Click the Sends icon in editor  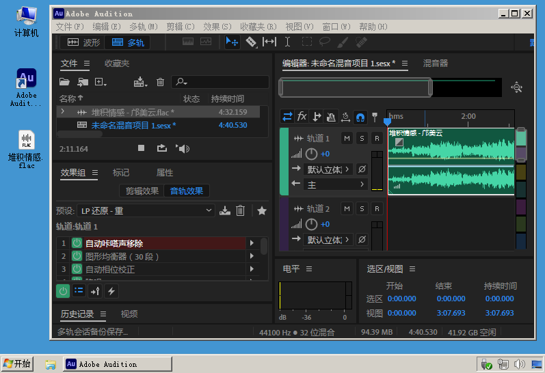[317, 117]
